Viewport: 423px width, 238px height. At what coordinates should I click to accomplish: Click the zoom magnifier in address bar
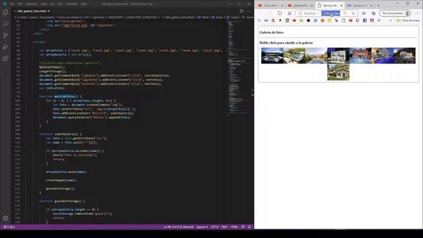pyautogui.click(x=345, y=13)
